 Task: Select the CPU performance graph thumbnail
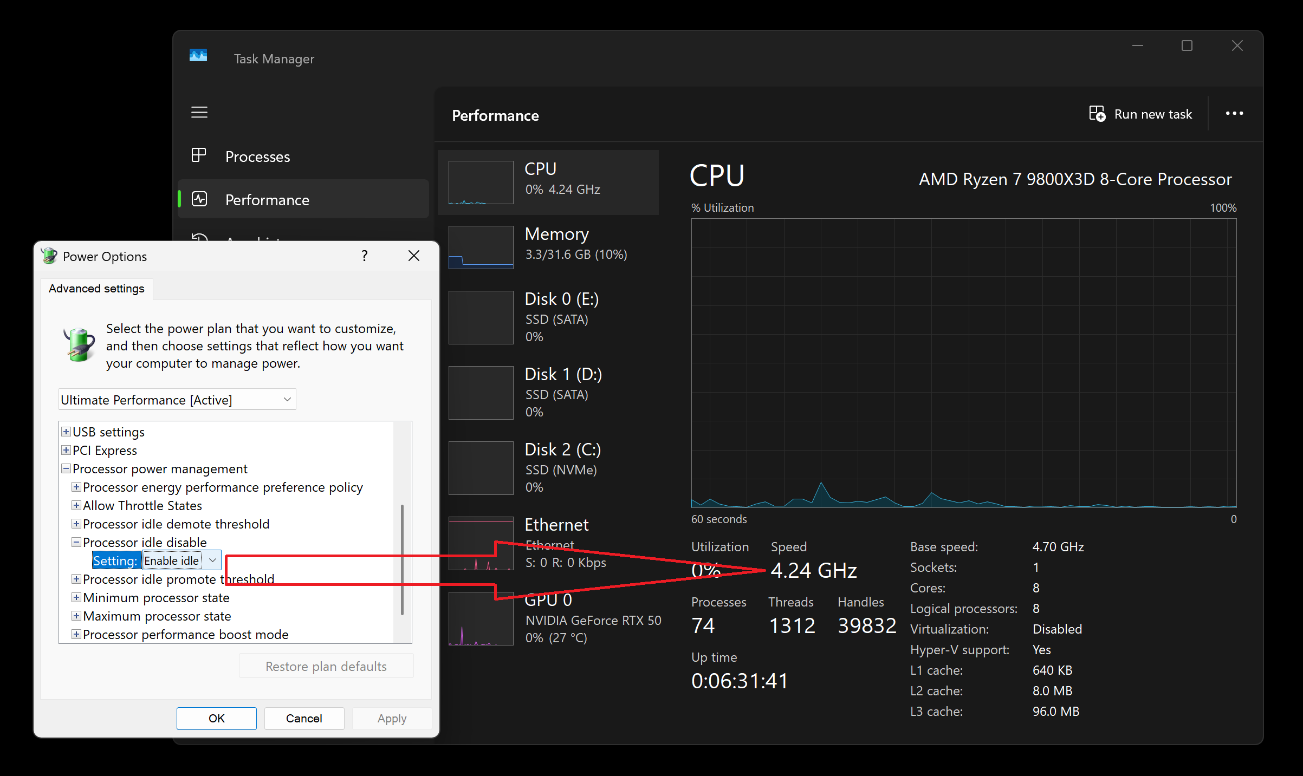481,182
